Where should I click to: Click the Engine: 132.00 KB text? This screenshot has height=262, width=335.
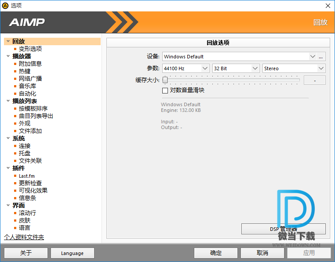click(x=181, y=110)
